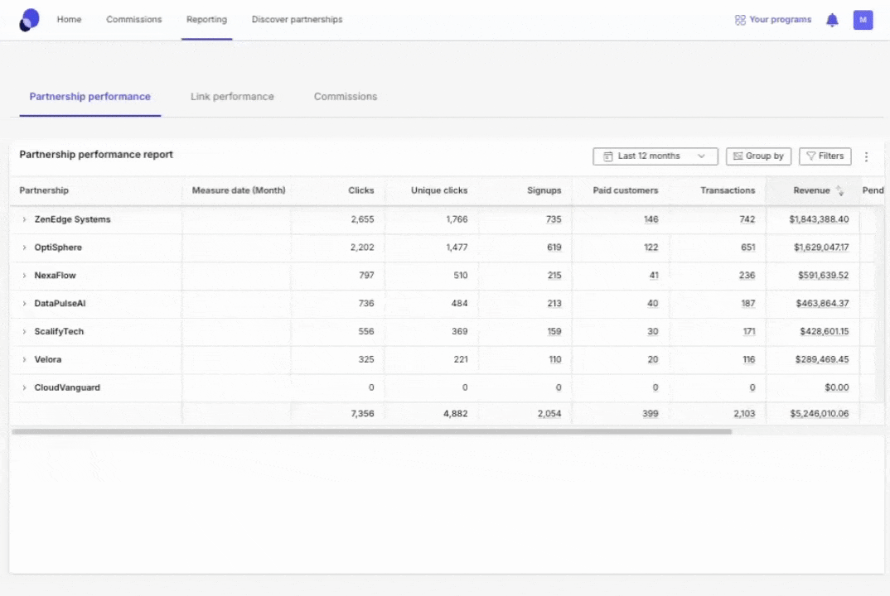The height and width of the screenshot is (596, 890).
Task: Open Commissions in the top navigation
Action: (134, 19)
